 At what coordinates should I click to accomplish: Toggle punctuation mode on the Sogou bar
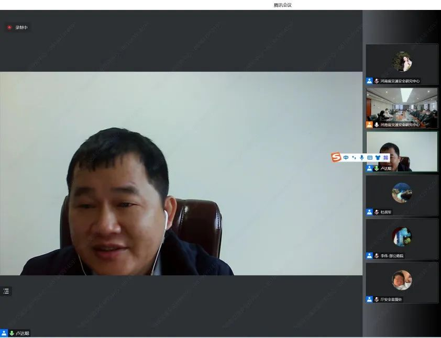(x=354, y=157)
